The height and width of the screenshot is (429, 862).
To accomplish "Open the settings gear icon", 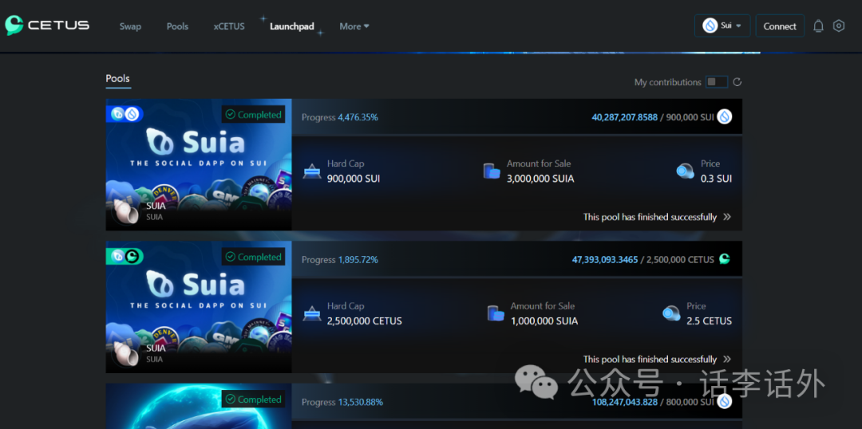I will 838,26.
